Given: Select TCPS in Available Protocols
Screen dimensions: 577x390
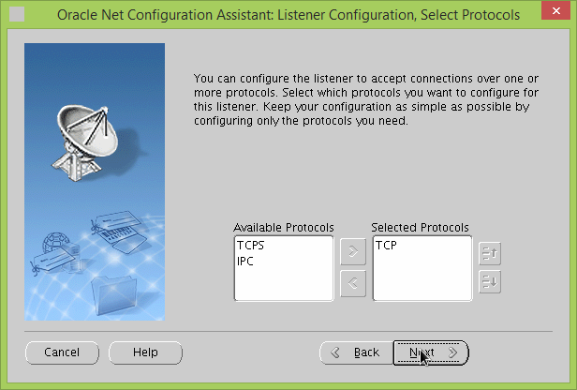Looking at the screenshot, I should click(x=251, y=246).
